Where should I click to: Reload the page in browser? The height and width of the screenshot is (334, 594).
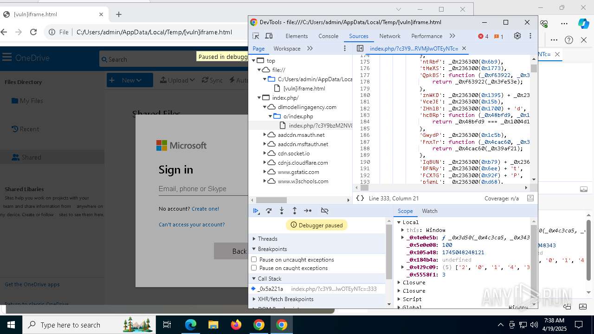(x=33, y=32)
